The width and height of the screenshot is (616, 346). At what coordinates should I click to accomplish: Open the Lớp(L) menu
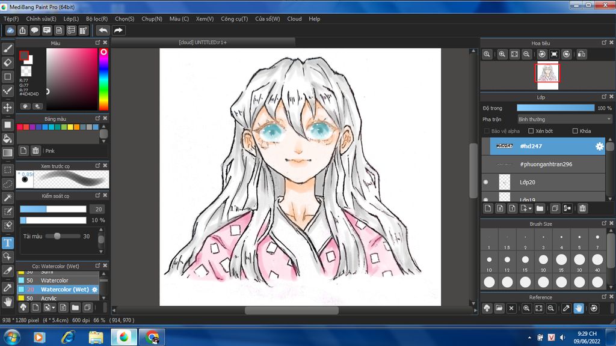(71, 19)
